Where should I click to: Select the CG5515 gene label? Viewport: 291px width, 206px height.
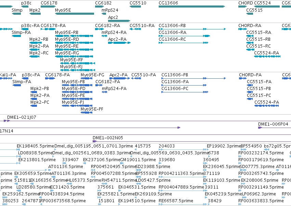coord(254,10)
